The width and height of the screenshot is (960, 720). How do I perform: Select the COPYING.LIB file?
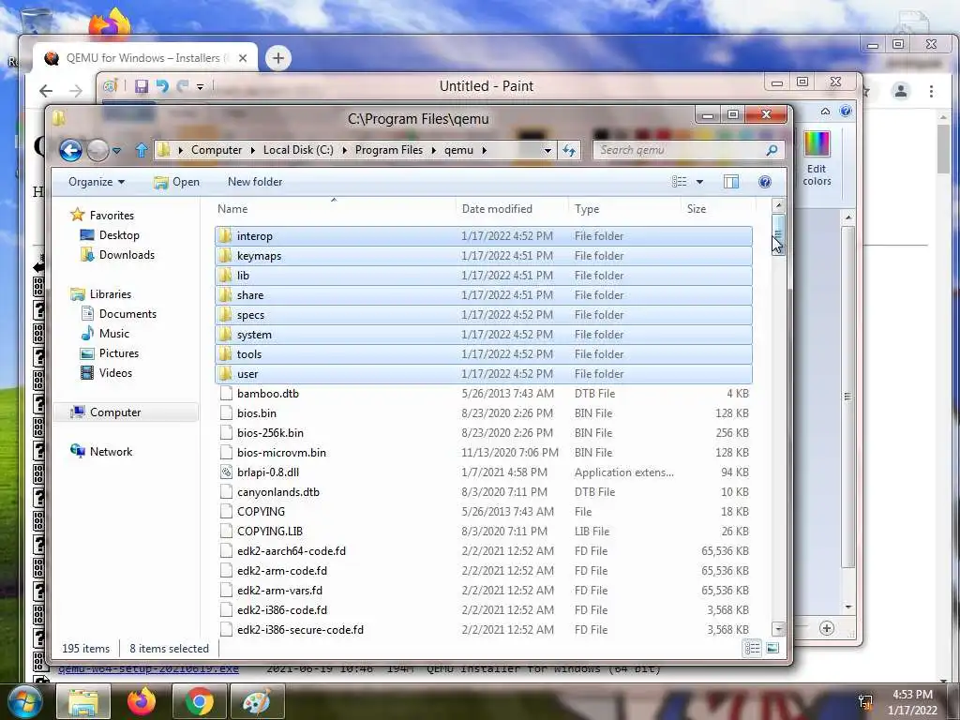pos(484,532)
